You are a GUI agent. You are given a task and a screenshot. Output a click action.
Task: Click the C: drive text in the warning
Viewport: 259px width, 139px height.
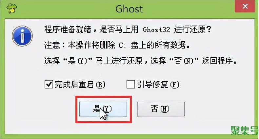coord(123,45)
